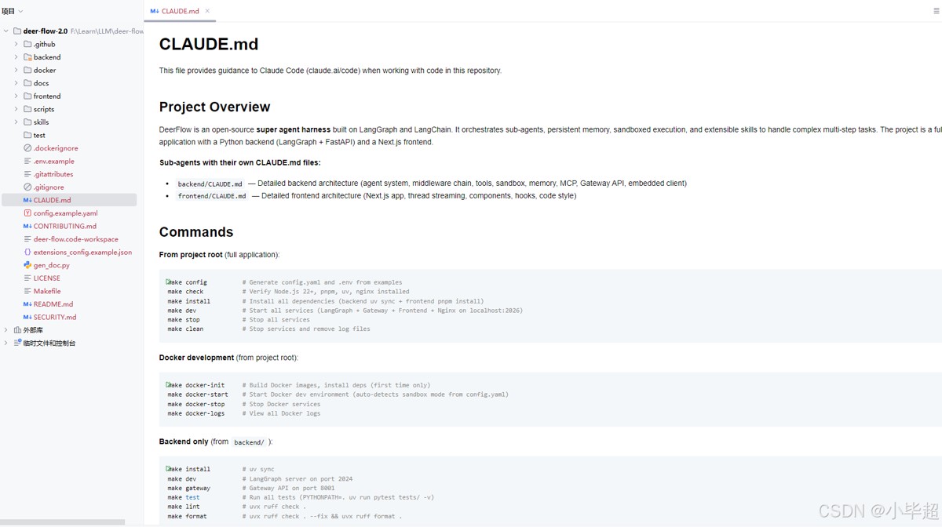The width and height of the screenshot is (942, 527).
Task: Expand the .github folder chevron
Action: coord(16,44)
